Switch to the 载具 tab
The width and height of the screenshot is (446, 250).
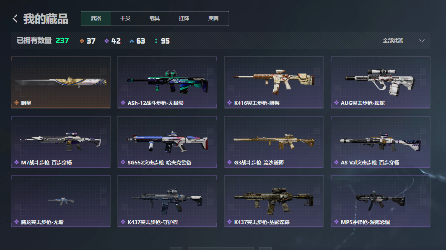[154, 18]
